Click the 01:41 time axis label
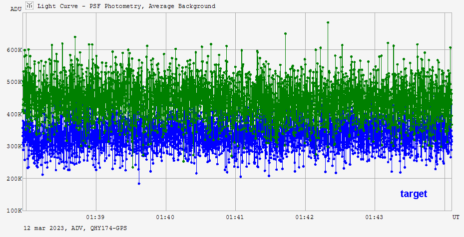The width and height of the screenshot is (464, 237). [235, 217]
